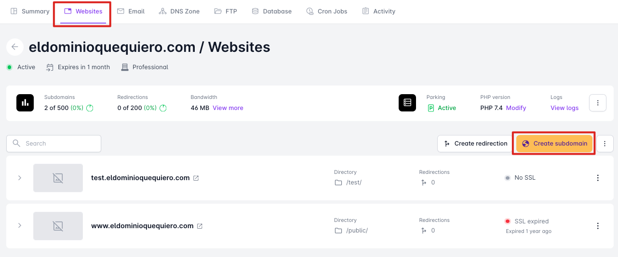This screenshot has width=618, height=257.
Task: Expand the www.eldominioquequiero.com row
Action: (20, 225)
